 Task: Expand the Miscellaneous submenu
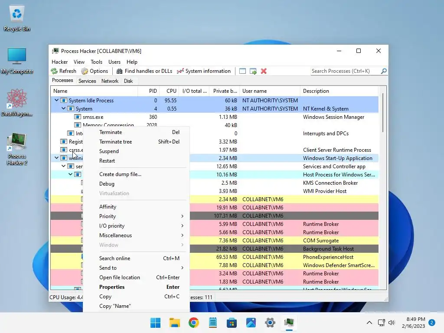(136, 235)
